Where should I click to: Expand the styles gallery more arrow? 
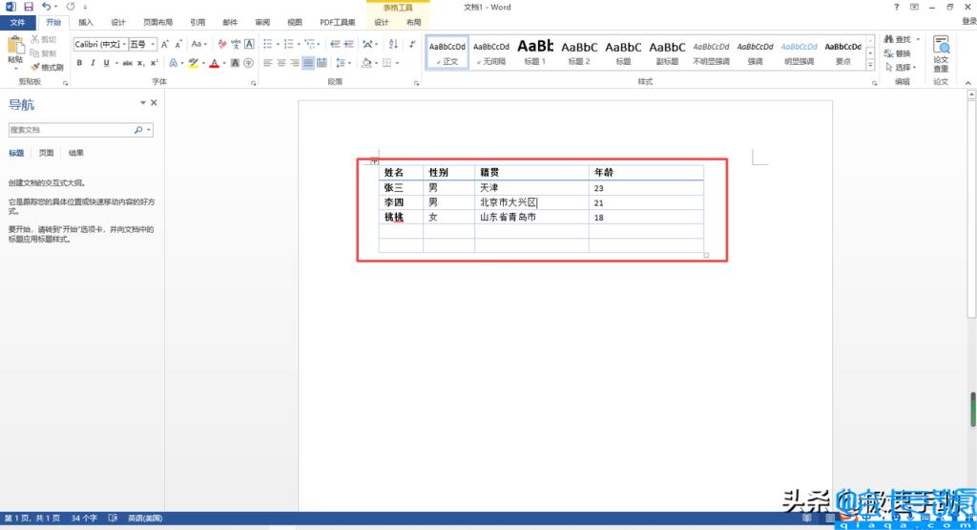tap(870, 65)
